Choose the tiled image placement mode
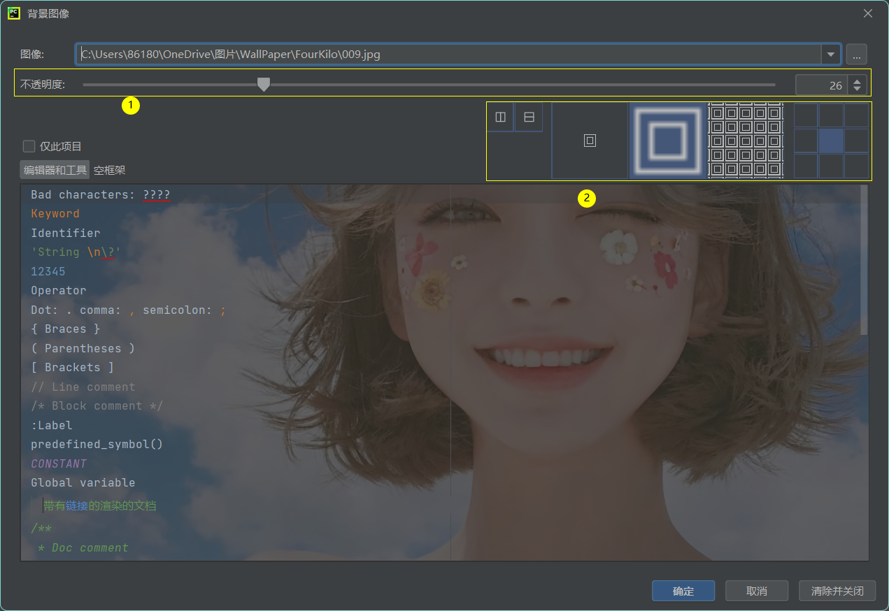Screen dimensions: 889x611 [x=746, y=141]
